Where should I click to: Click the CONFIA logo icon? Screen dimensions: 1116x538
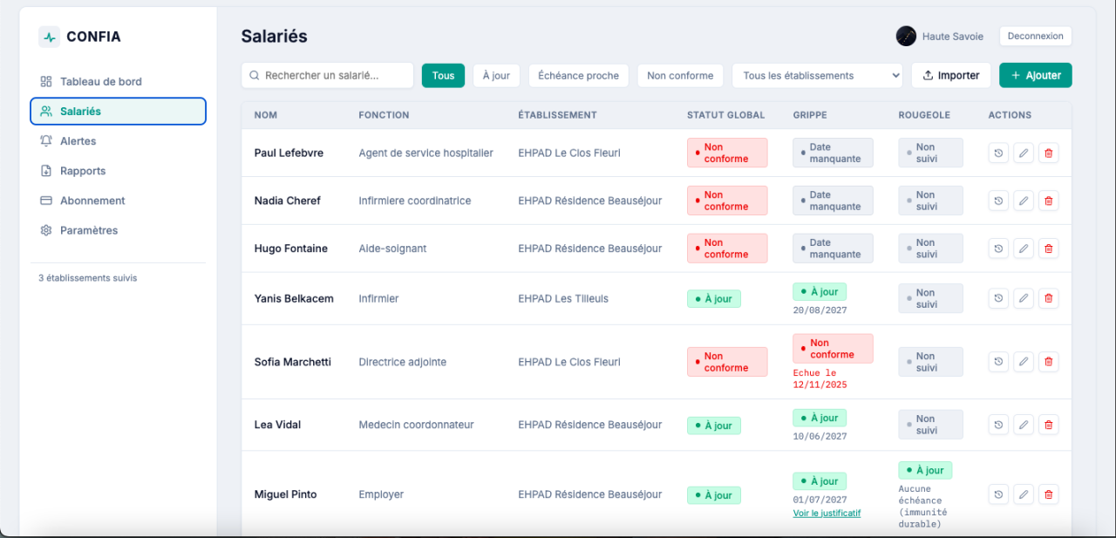[50, 37]
